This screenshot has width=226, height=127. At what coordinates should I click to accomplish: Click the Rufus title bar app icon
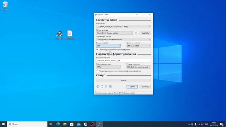click(96, 15)
